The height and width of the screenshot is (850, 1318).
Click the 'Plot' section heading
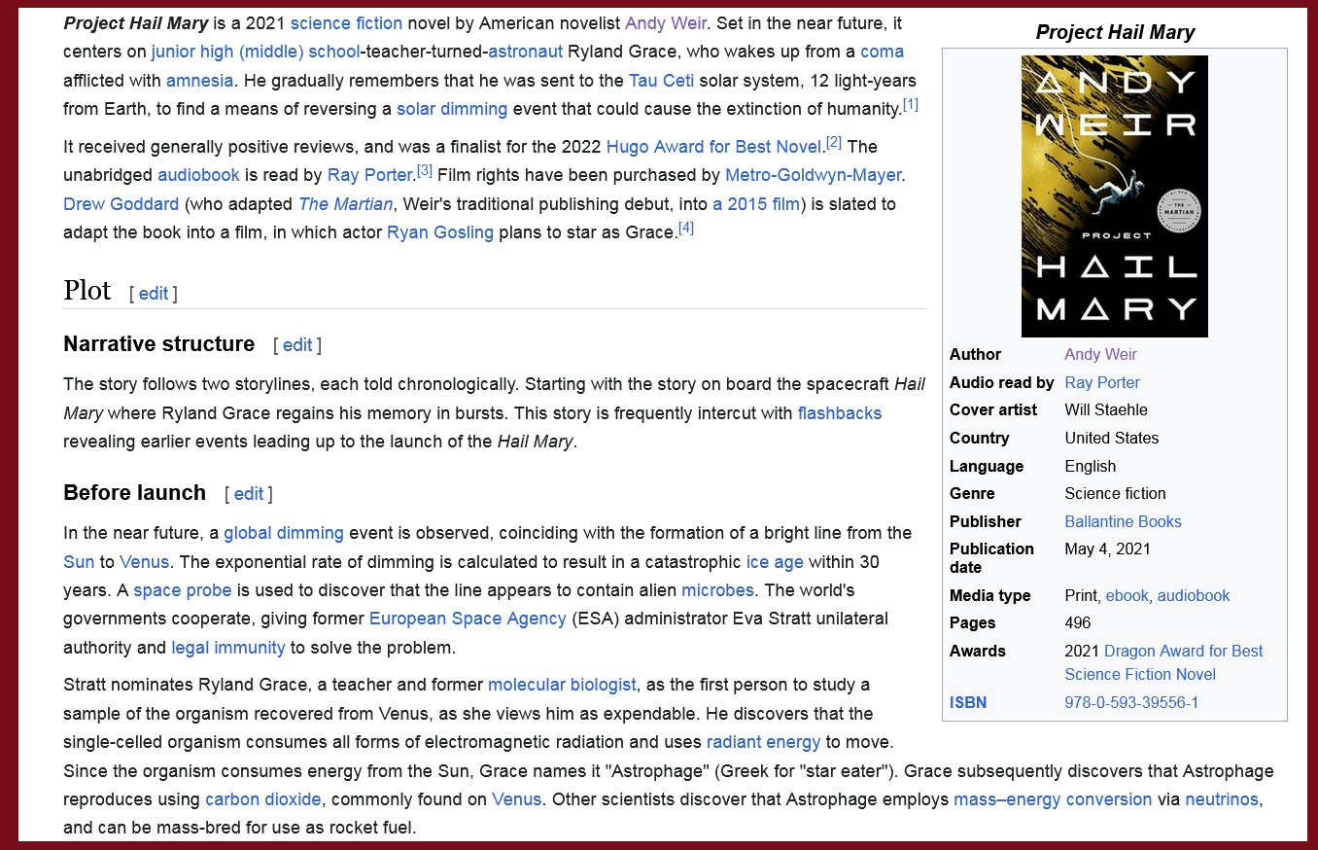point(87,291)
